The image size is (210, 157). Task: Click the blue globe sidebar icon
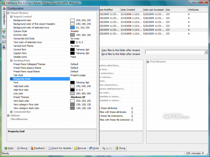(4, 36)
